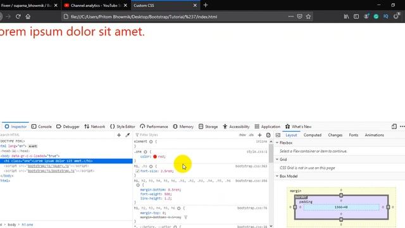Click the green Grammarly extension icon
Screen dimensions: 405x228
point(376,16)
